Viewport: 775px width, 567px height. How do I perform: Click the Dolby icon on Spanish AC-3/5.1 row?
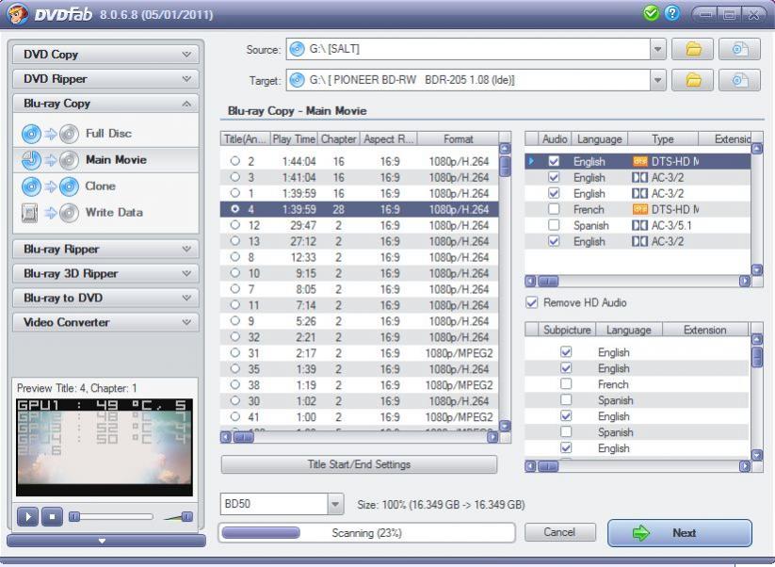click(640, 225)
